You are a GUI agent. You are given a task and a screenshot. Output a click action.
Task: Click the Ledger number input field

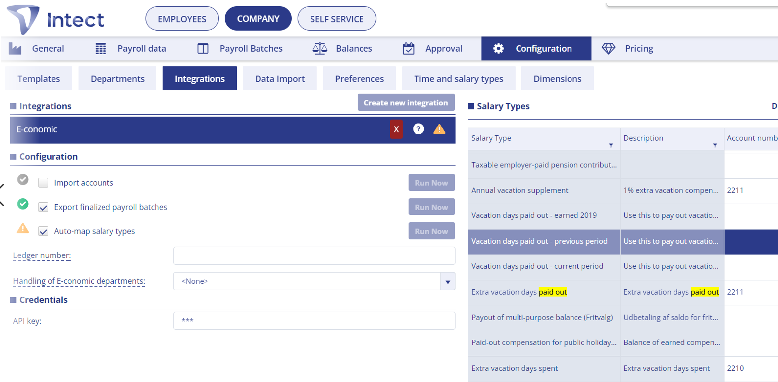click(x=314, y=256)
